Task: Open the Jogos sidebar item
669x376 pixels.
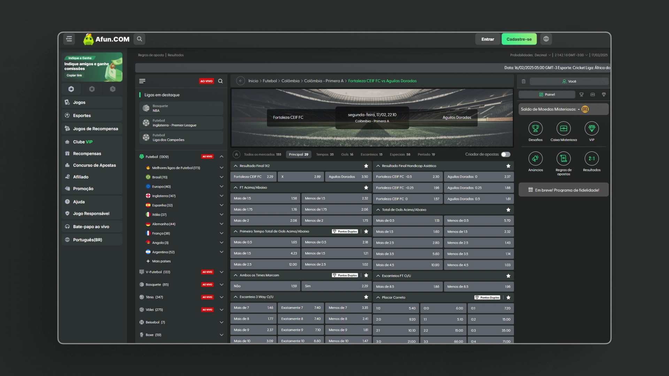Action: coord(92,102)
